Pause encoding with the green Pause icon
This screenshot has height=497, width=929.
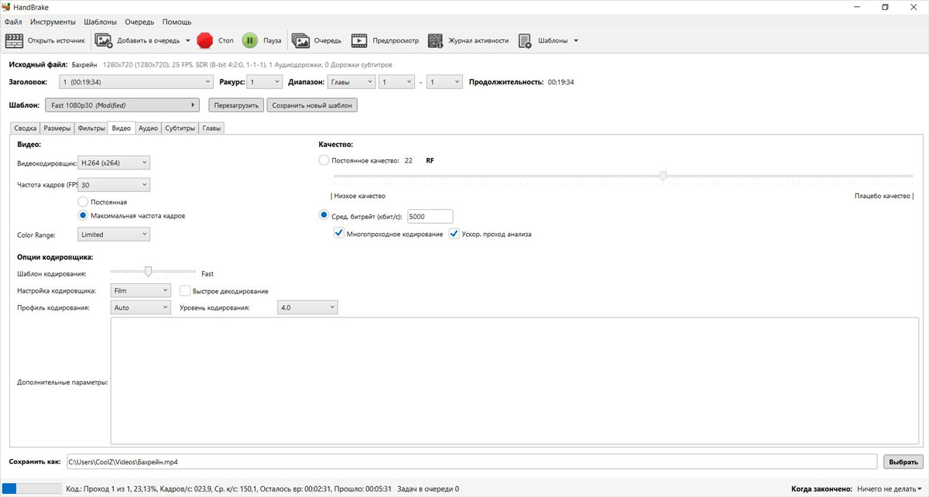[x=250, y=40]
